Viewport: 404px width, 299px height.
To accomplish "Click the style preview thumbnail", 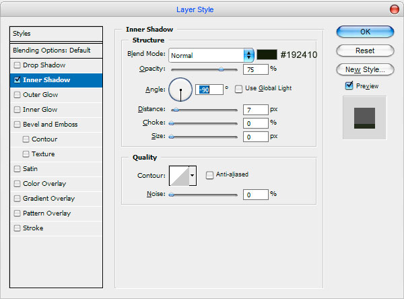I will coord(364,118).
